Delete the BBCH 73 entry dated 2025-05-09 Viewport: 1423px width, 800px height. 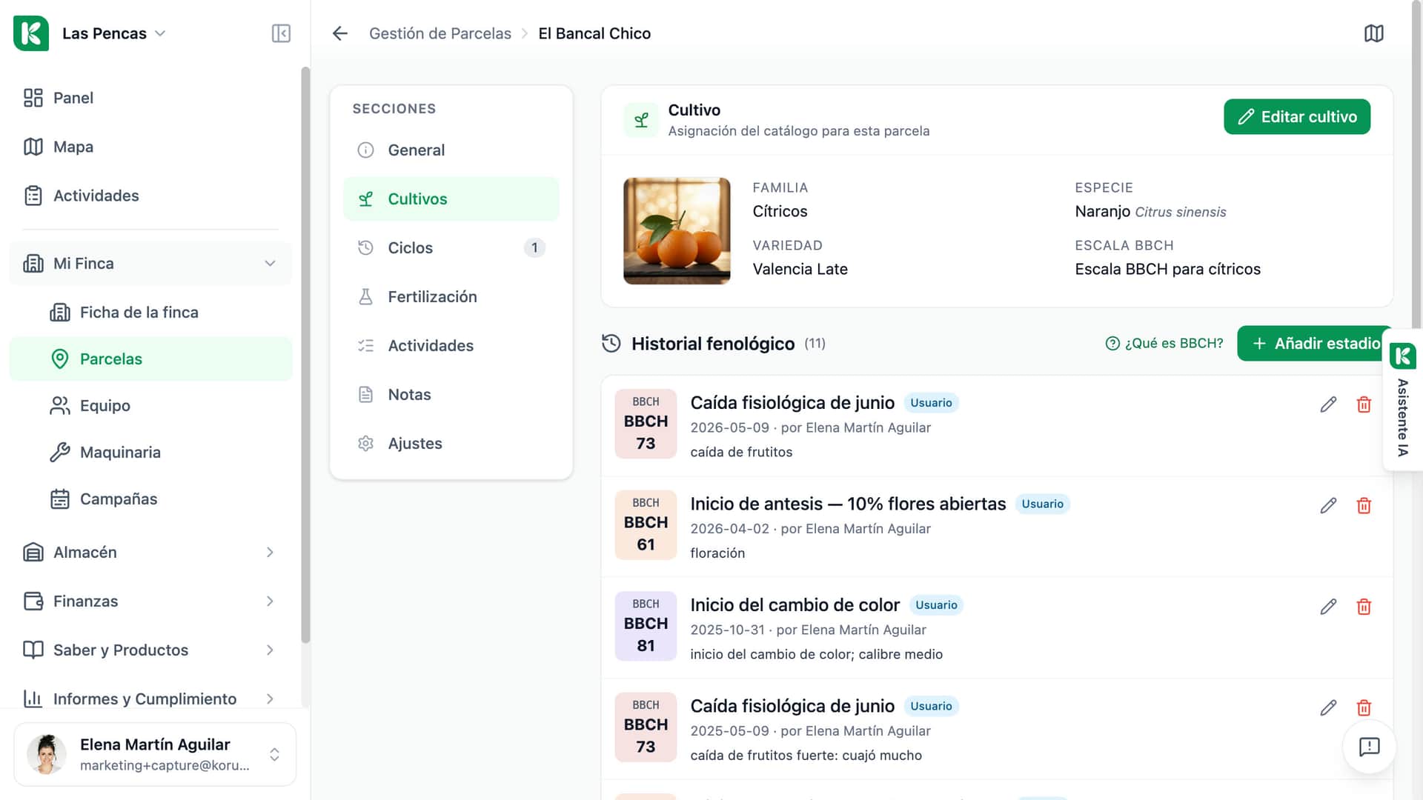[x=1364, y=707]
